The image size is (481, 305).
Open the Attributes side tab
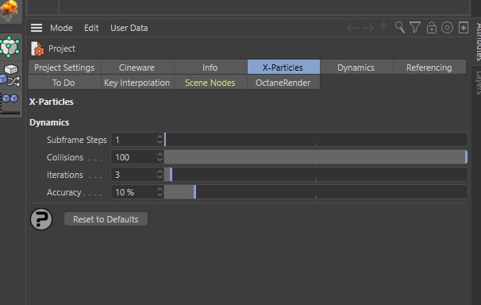(477, 41)
